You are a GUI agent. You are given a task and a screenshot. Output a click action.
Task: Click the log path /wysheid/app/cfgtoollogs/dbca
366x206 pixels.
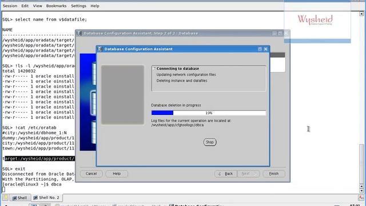pyautogui.click(x=177, y=125)
